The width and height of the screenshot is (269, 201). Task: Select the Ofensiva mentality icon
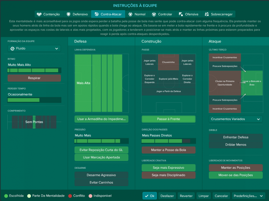181,14
